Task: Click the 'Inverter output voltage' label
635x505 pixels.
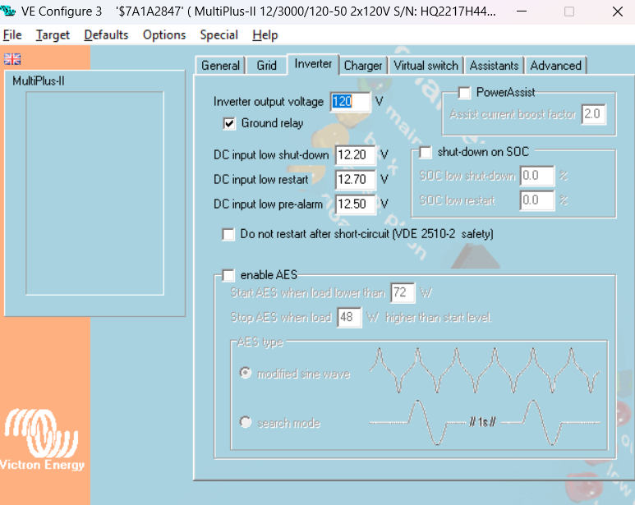Action: pos(269,102)
